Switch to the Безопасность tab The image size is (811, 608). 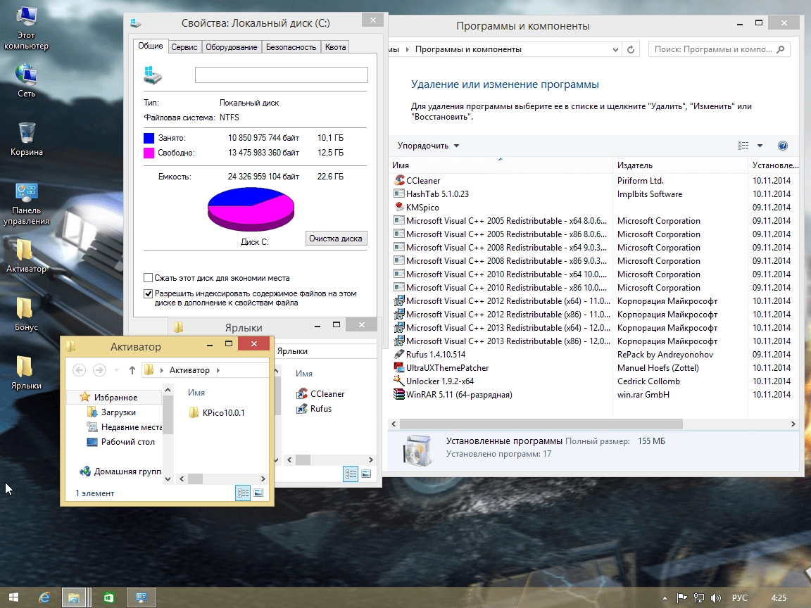coord(291,47)
